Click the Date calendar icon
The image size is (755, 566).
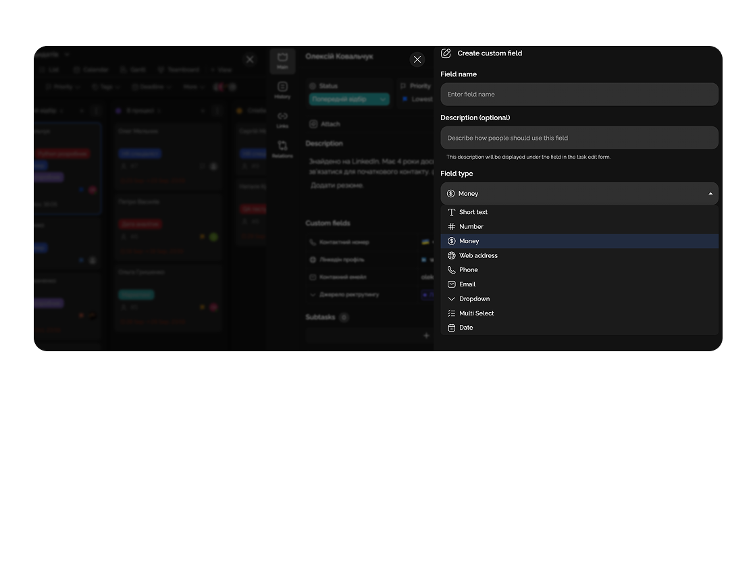[x=452, y=328]
